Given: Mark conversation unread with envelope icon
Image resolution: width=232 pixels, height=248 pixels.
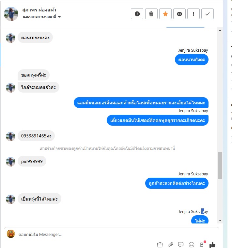Looking at the screenshot, I should click(x=179, y=14).
